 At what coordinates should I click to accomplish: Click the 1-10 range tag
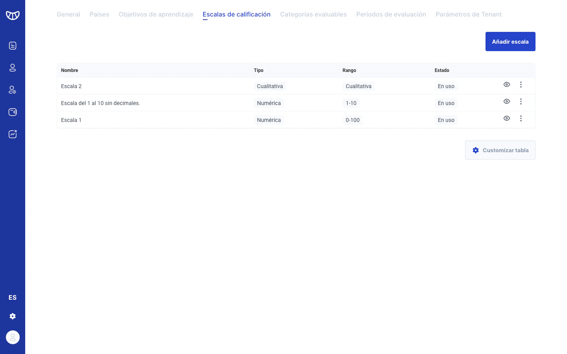coord(351,103)
